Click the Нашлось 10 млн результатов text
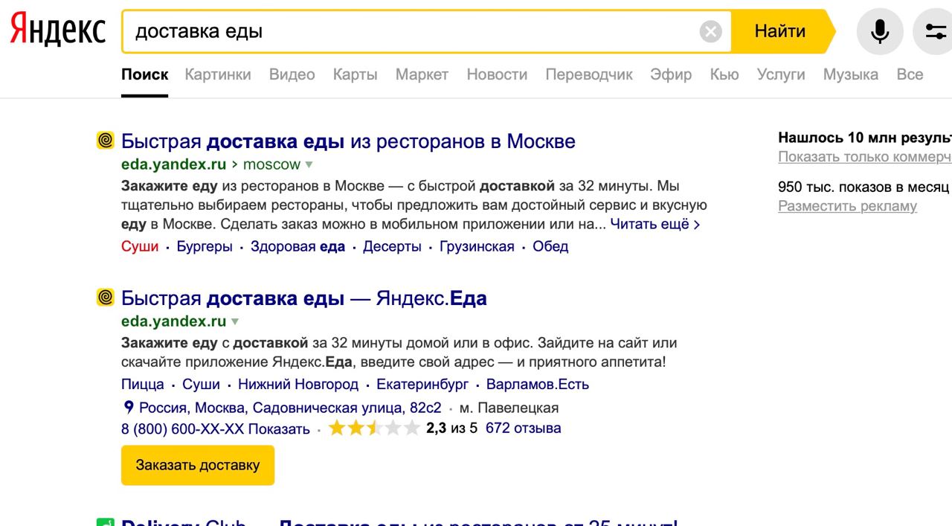The width and height of the screenshot is (952, 526). [865, 138]
